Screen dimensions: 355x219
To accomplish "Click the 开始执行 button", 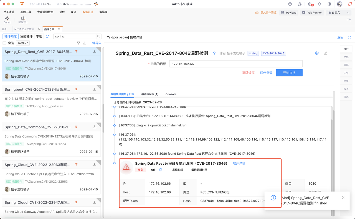I will 289,73.
